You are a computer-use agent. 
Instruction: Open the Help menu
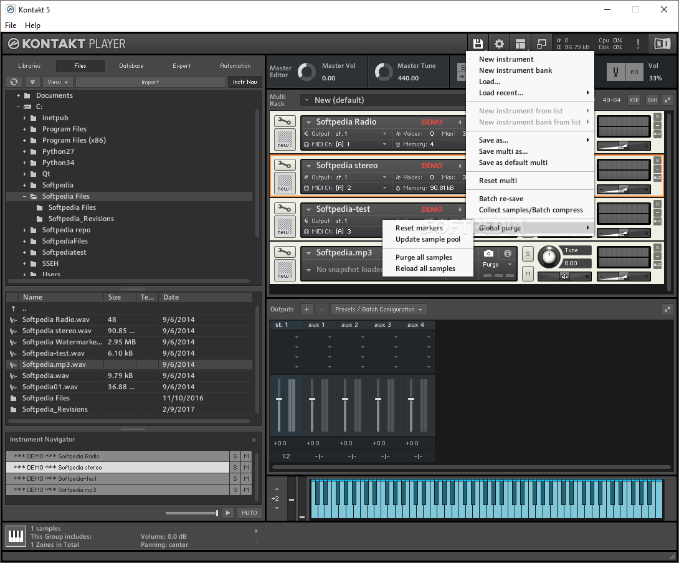32,25
